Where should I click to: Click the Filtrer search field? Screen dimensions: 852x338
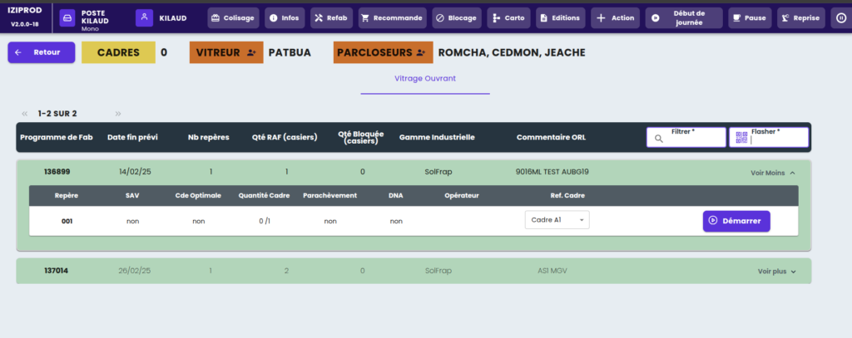pyautogui.click(x=686, y=137)
